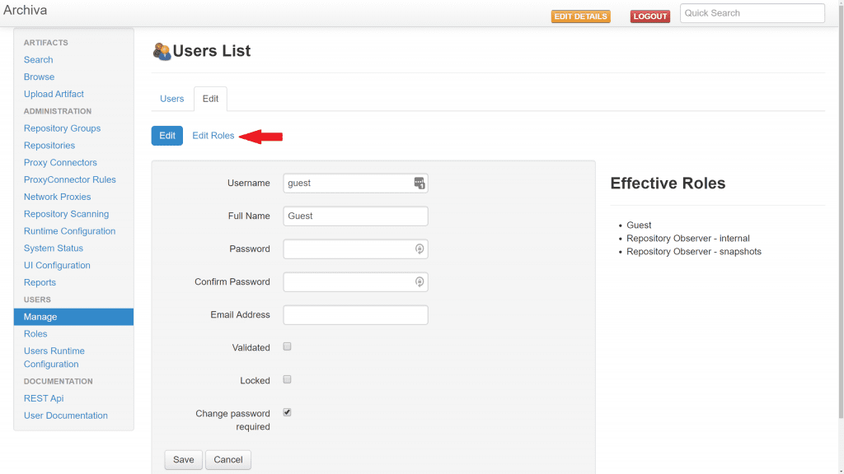Click into the Email Address field
The image size is (844, 474).
click(355, 315)
